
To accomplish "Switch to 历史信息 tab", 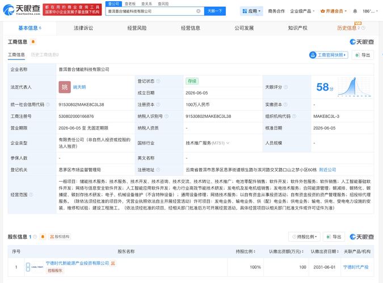I will 347,28.
